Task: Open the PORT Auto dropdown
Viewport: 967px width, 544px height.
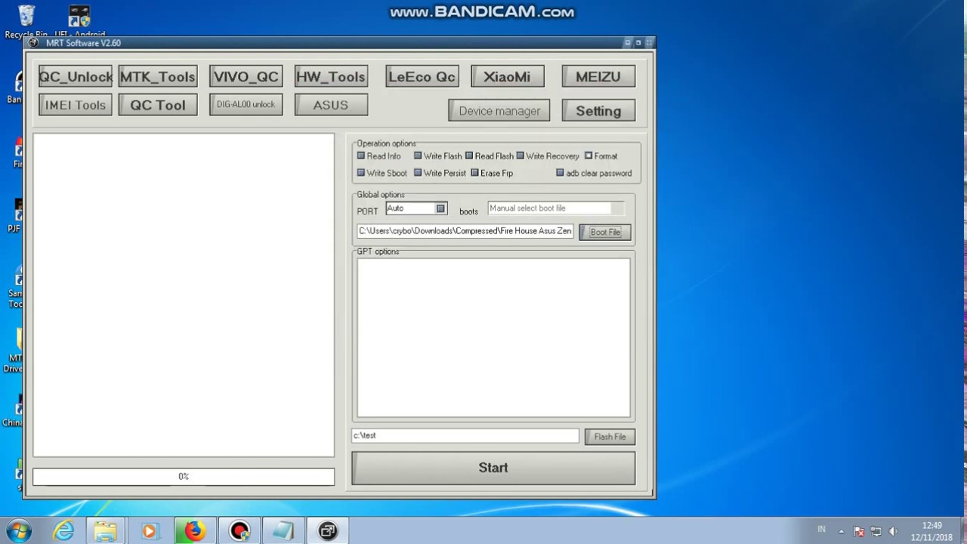Action: click(440, 209)
